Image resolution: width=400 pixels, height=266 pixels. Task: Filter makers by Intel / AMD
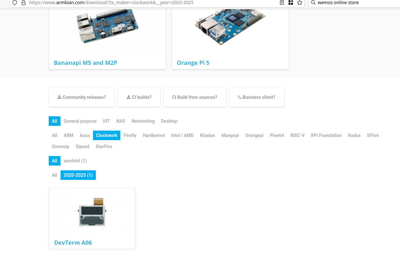point(182,135)
